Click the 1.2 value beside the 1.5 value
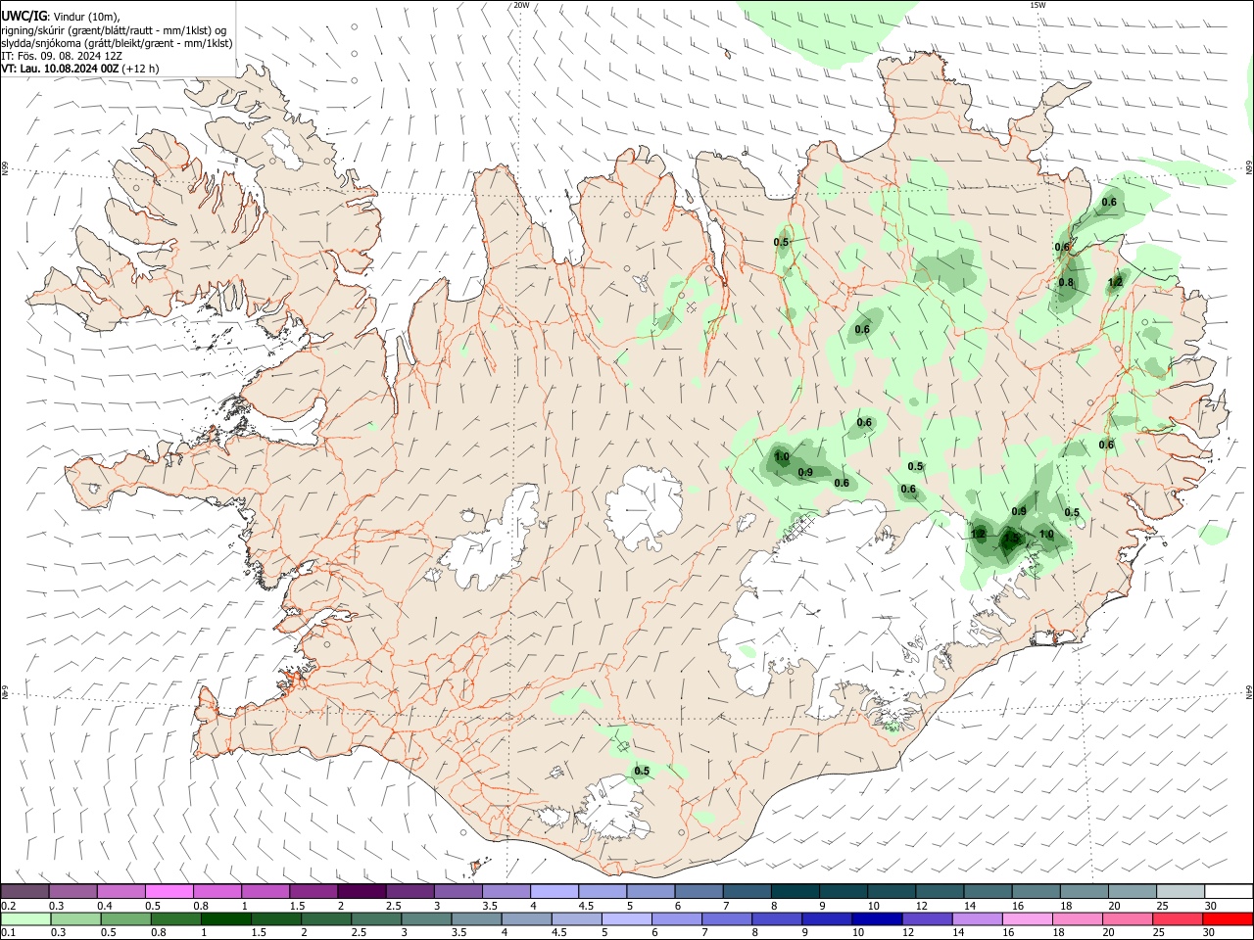Image resolution: width=1254 pixels, height=940 pixels. tap(978, 535)
